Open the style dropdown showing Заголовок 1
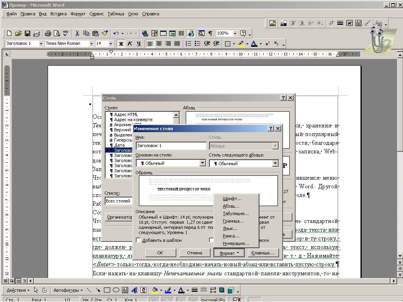The width and height of the screenshot is (403, 302). coord(41,44)
